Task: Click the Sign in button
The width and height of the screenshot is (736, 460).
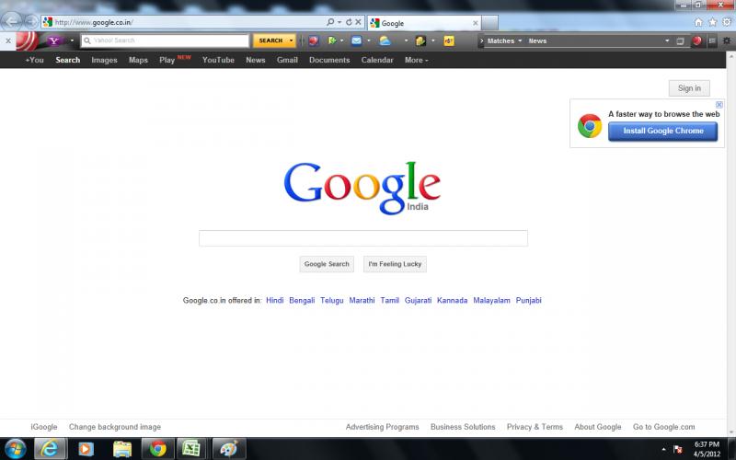Action: point(689,88)
